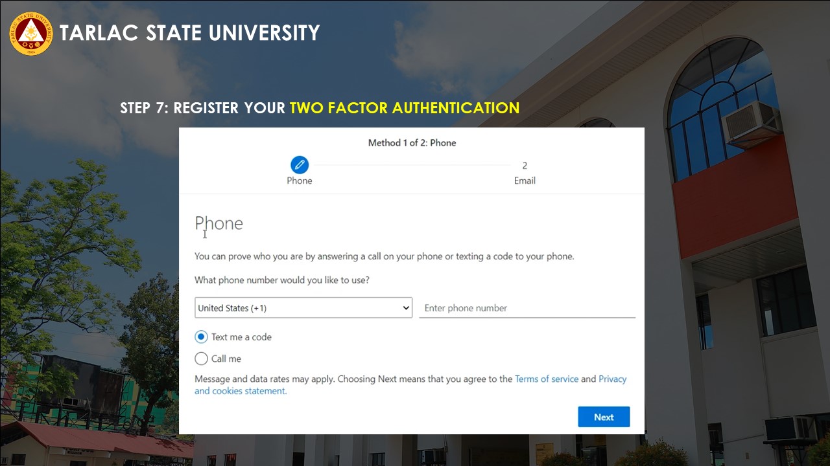Choose the "Call me" radio button
The width and height of the screenshot is (830, 466).
pos(202,359)
